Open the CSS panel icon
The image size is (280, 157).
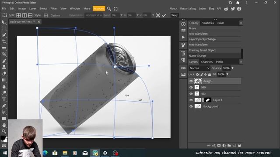click(x=183, y=68)
